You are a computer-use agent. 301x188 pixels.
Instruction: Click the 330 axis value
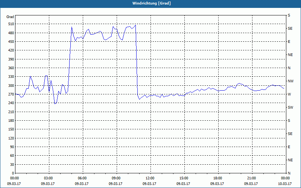tap(11, 77)
